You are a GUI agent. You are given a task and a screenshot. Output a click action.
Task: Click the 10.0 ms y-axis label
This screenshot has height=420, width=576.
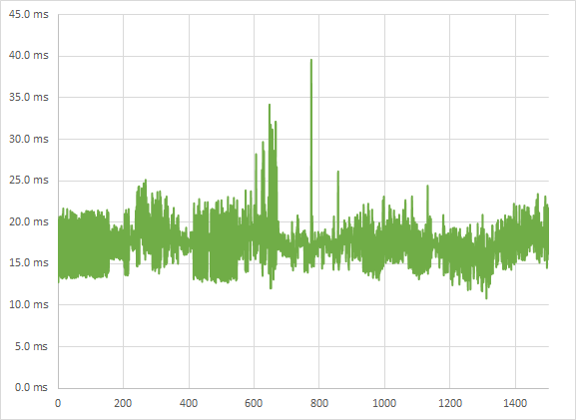tap(28, 304)
